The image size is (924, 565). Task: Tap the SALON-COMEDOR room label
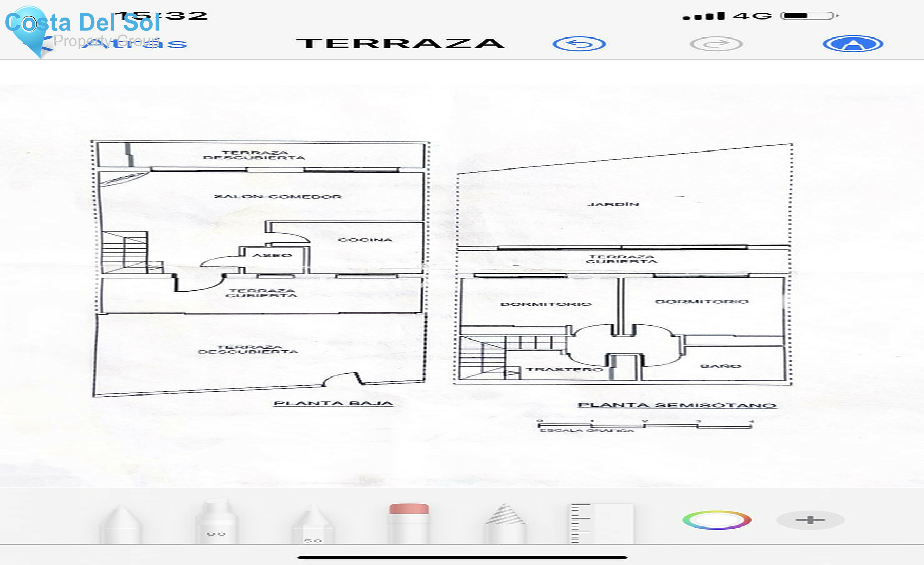(x=278, y=197)
